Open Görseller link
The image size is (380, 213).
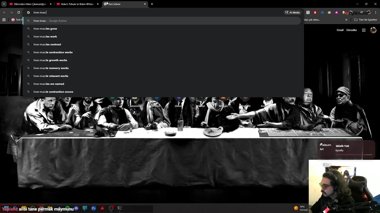click(351, 30)
